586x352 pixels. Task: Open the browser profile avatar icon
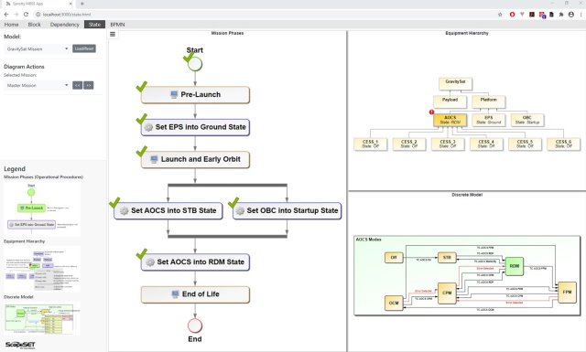pyautogui.click(x=571, y=15)
